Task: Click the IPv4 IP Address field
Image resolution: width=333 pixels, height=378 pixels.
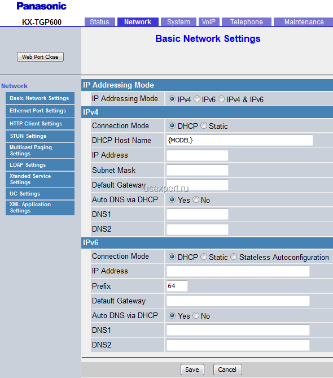Action: coord(197,155)
